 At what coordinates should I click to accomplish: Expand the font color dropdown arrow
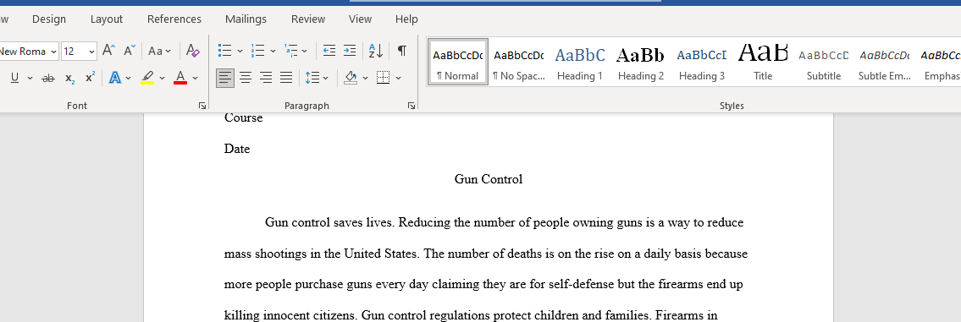pos(195,78)
